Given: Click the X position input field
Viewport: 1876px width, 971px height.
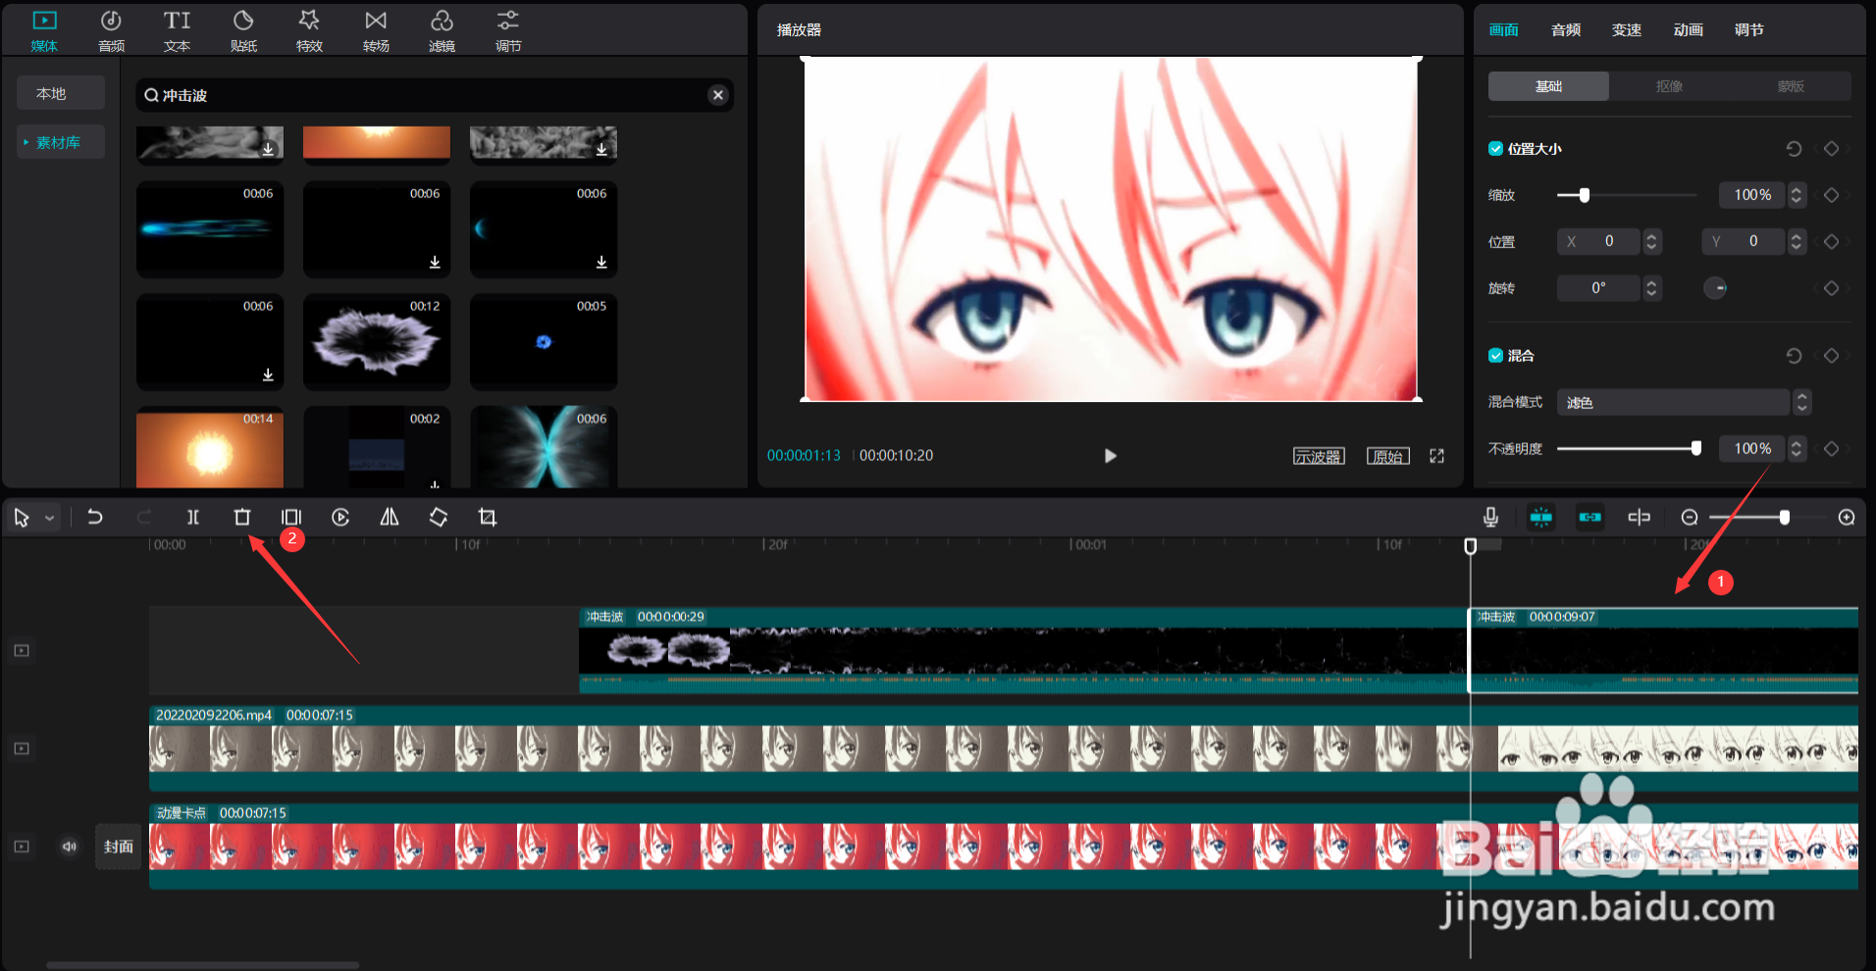Looking at the screenshot, I should [x=1598, y=241].
